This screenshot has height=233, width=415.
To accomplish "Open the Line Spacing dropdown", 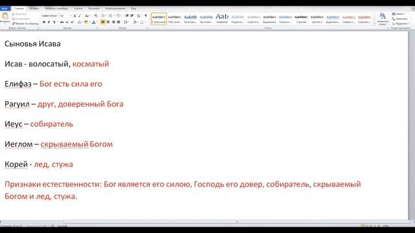I will click(x=126, y=22).
